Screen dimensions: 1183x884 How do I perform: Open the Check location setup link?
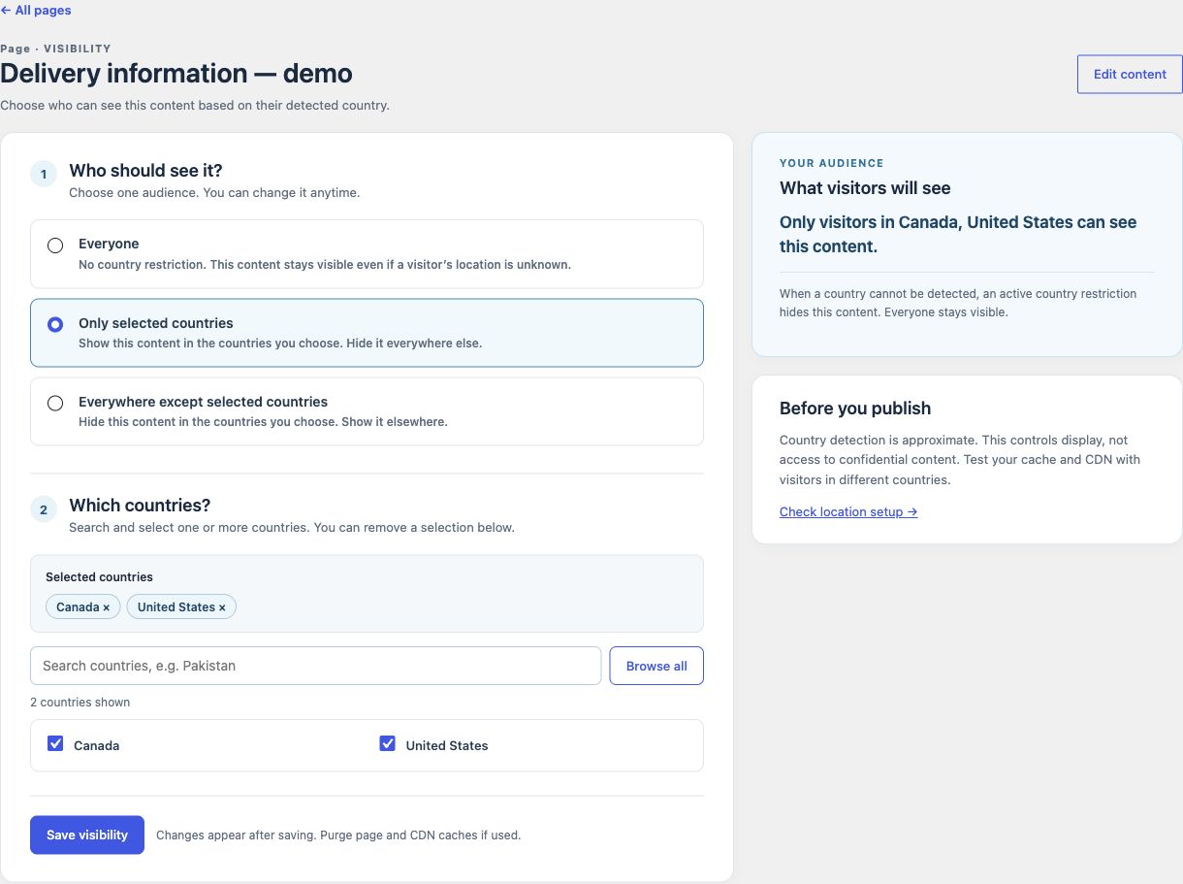click(848, 511)
